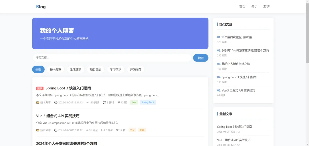Click folder icon on Vue 3 article row

(x=38, y=130)
